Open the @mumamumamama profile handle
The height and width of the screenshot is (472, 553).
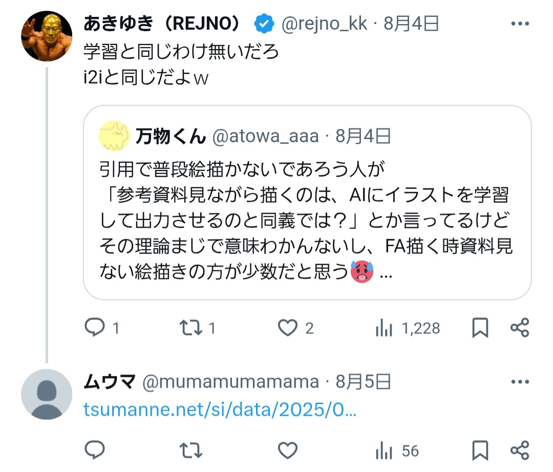pyautogui.click(x=230, y=382)
